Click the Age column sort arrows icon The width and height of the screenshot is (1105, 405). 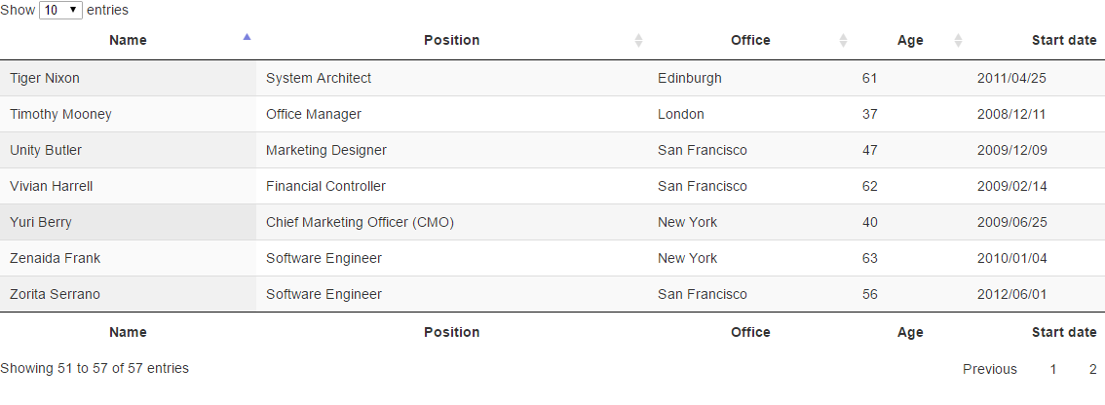pos(958,40)
